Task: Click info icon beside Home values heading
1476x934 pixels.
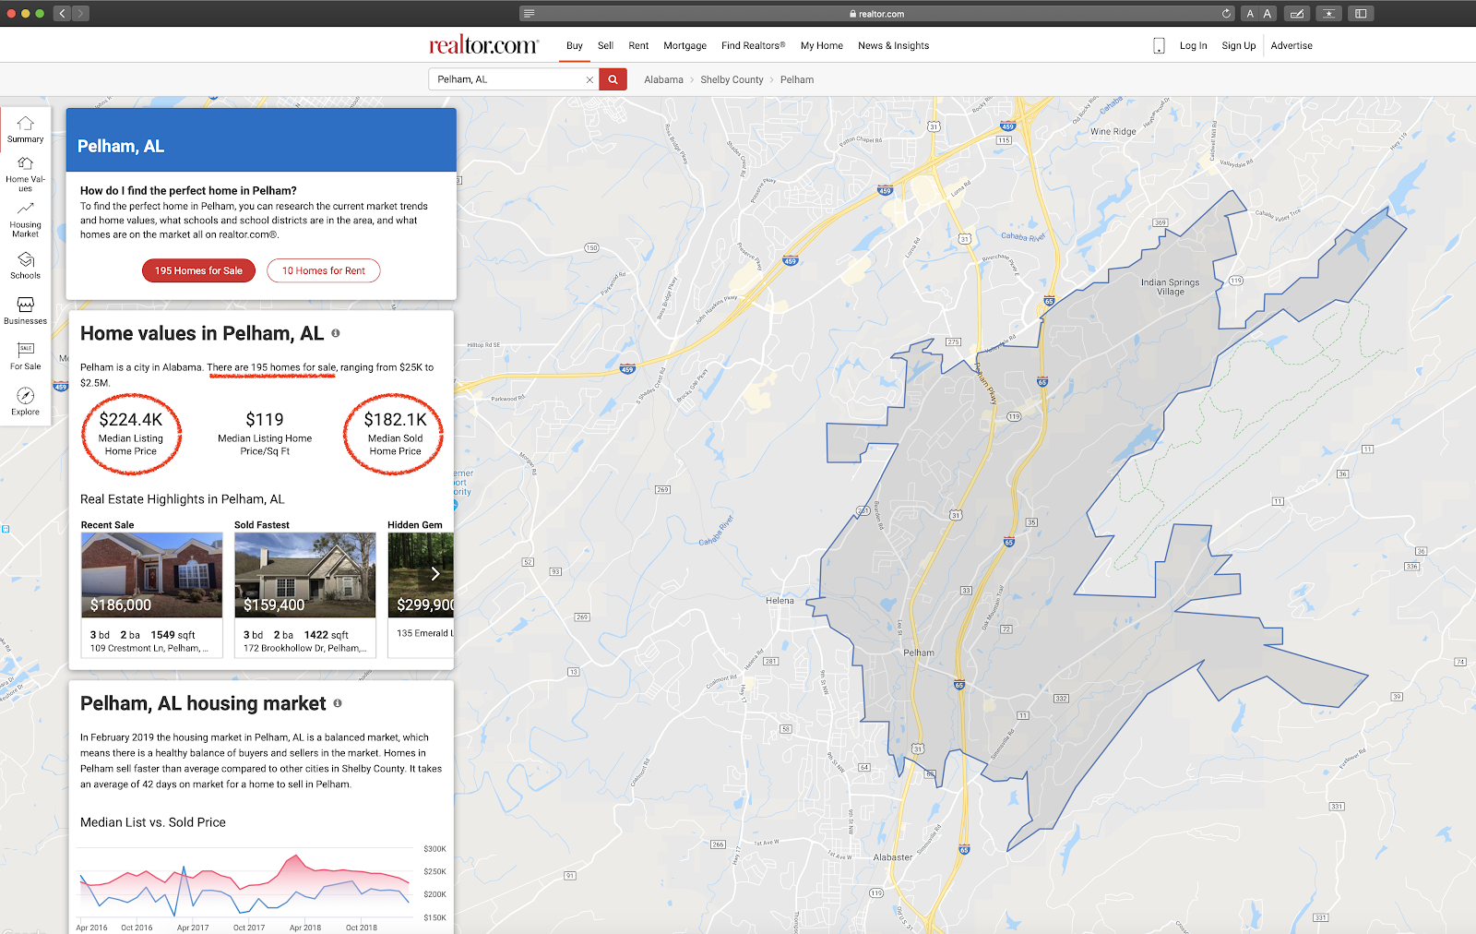Action: coord(336,333)
